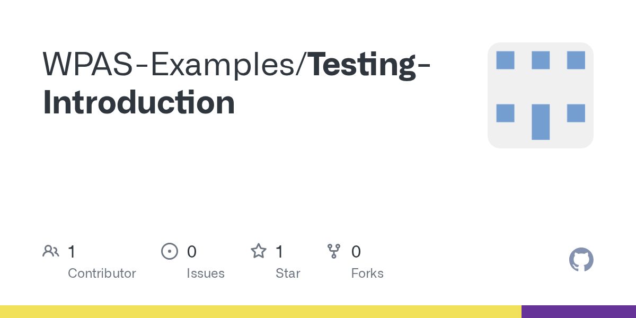Select the Contributor label
This screenshot has width=636, height=318.
pyautogui.click(x=102, y=273)
